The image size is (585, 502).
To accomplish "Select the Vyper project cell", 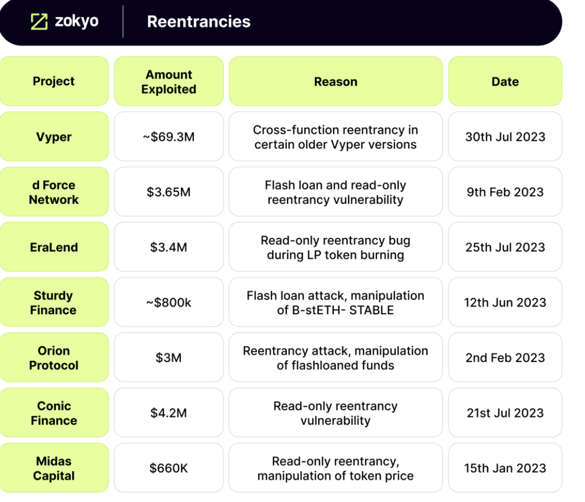I will click(54, 137).
